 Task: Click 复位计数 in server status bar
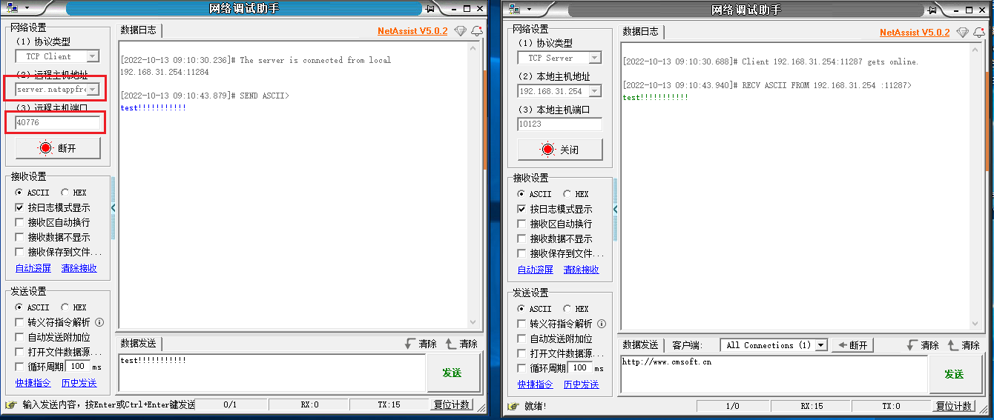[x=953, y=406]
